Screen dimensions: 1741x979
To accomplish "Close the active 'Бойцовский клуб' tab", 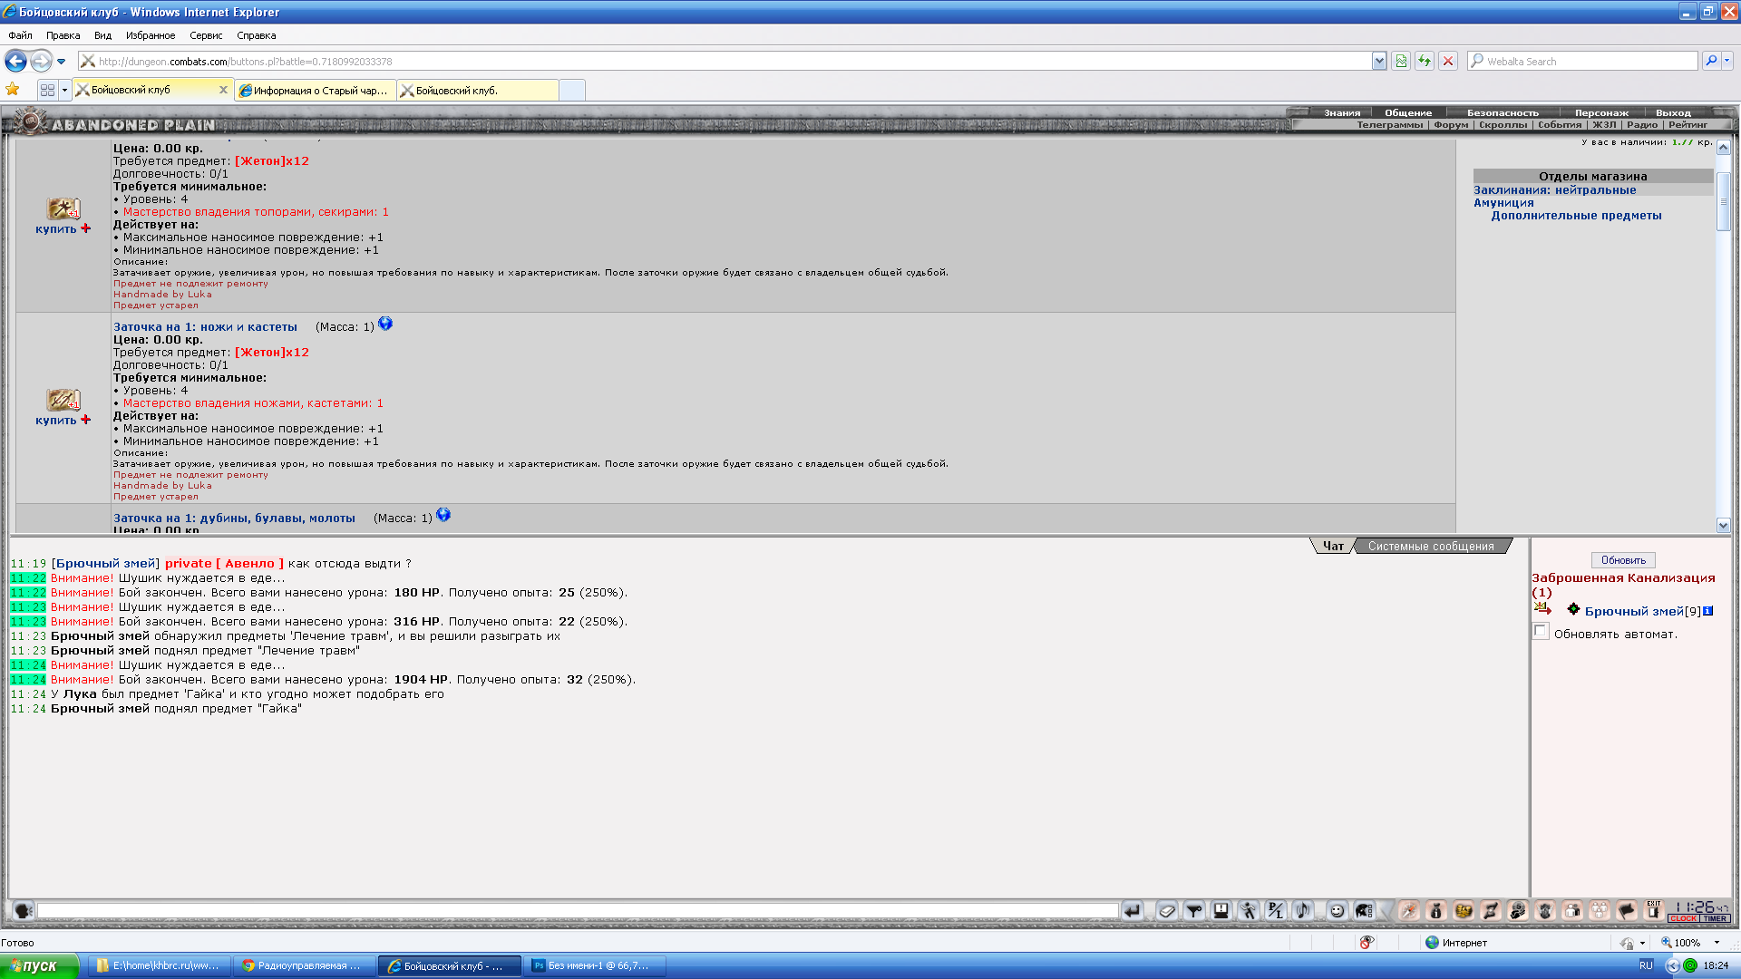I will click(223, 90).
